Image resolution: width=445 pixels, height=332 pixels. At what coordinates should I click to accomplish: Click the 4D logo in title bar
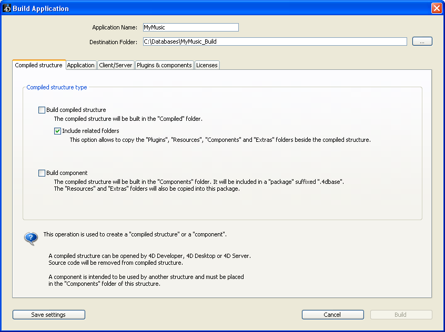(x=7, y=8)
